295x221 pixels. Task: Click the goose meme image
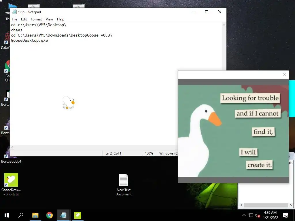pyautogui.click(x=233, y=131)
